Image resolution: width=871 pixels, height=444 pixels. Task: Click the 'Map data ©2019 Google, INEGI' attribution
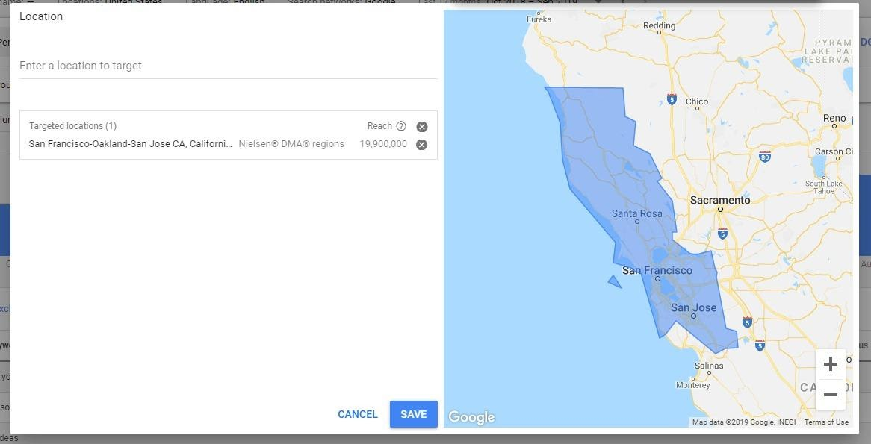(x=744, y=422)
